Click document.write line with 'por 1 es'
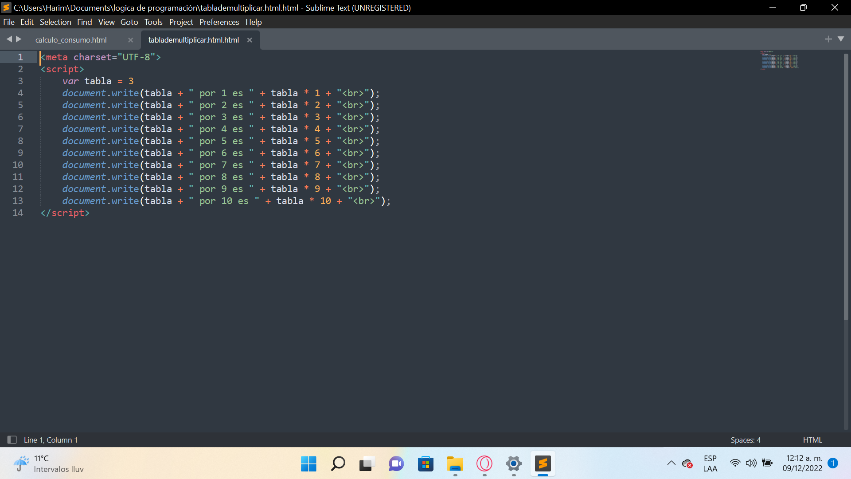Viewport: 851px width, 479px height. point(221,93)
